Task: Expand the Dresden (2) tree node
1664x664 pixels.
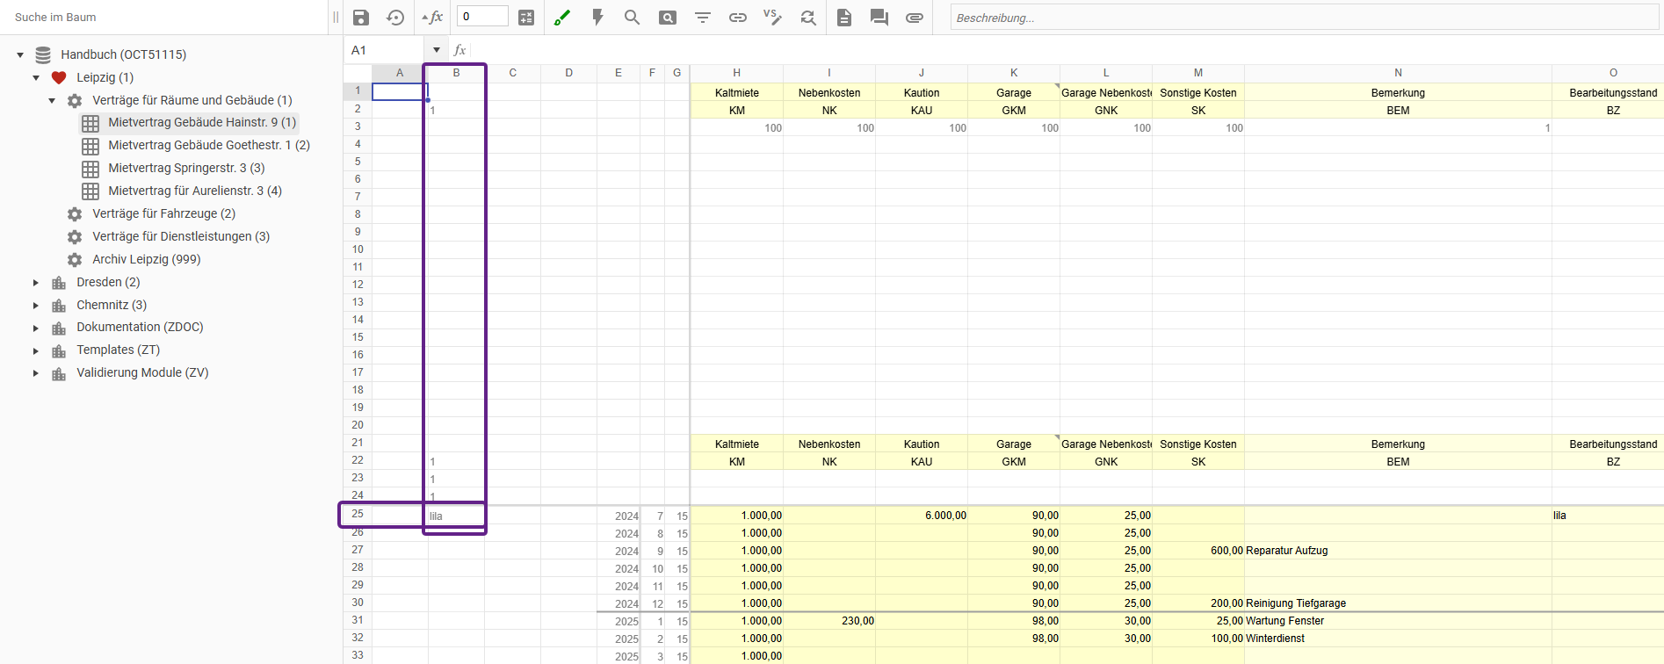Action: pos(36,282)
